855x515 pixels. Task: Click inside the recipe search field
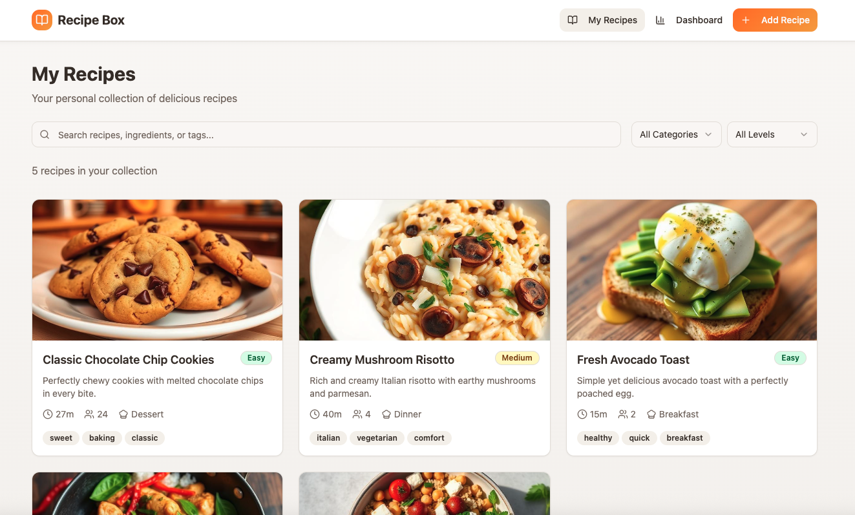coord(259,134)
